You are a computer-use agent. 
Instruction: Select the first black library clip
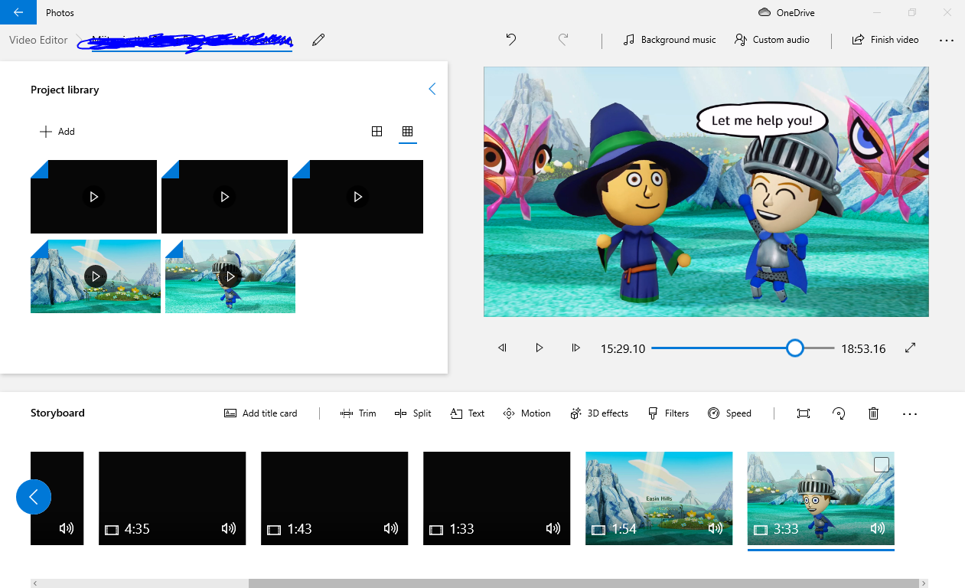(x=93, y=197)
